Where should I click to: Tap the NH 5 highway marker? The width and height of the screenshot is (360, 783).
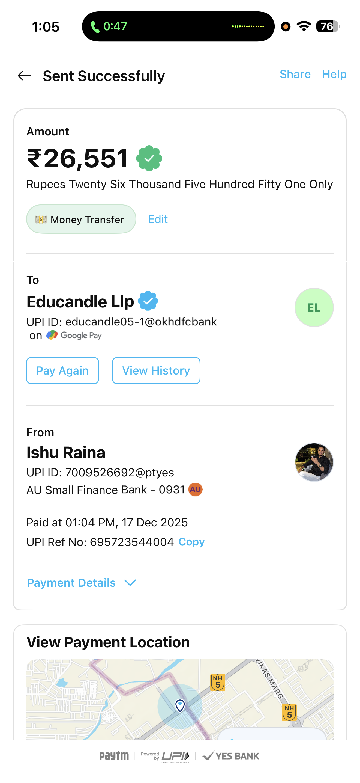point(218,682)
